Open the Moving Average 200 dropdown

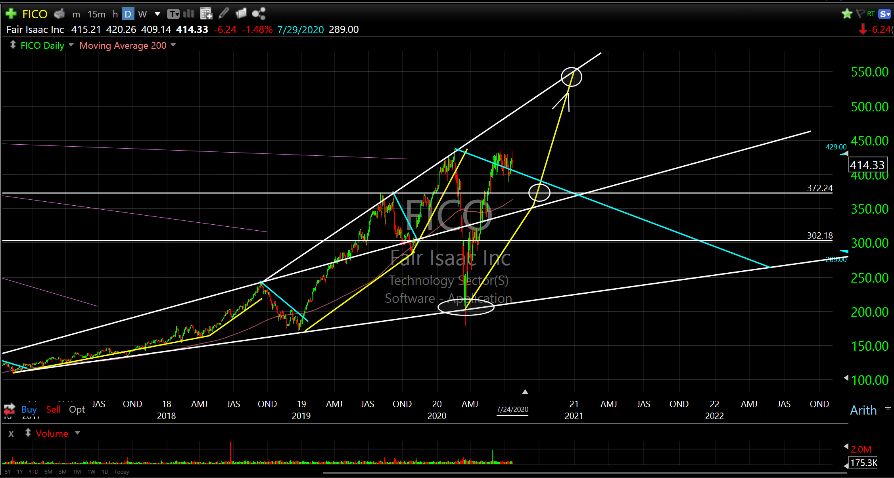tap(173, 45)
